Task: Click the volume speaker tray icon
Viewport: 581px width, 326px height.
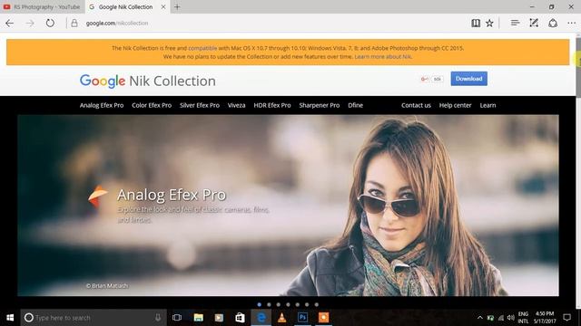Action: pos(510,318)
